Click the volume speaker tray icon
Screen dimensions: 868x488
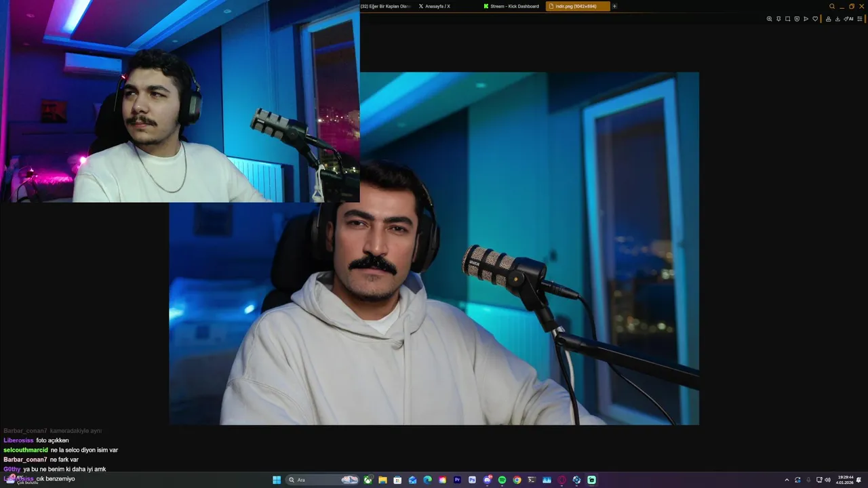pos(827,480)
